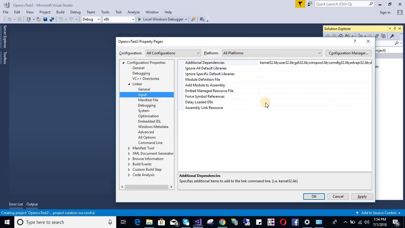Image resolution: width=405 pixels, height=228 pixels.
Task: Click the Windows Start button
Action: pos(7,222)
